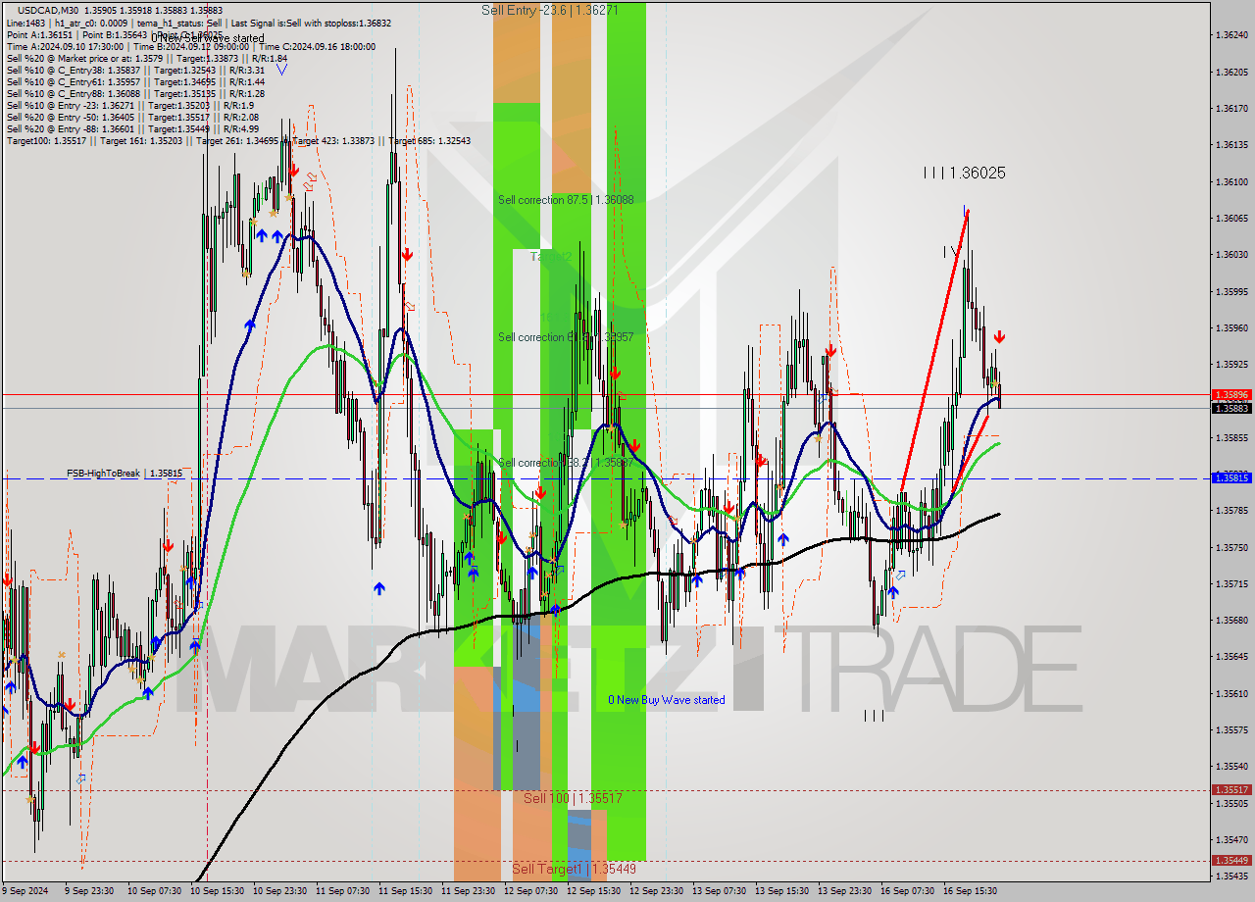1255x902 pixels.
Task: Click the red sell arrow above the latest candle
Action: [999, 337]
